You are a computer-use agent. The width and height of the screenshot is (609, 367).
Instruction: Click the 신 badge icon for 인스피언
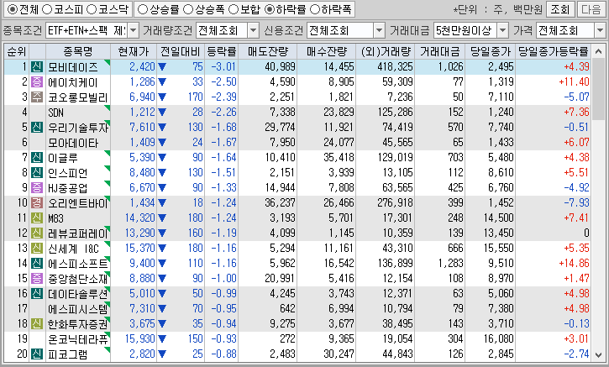(37, 173)
